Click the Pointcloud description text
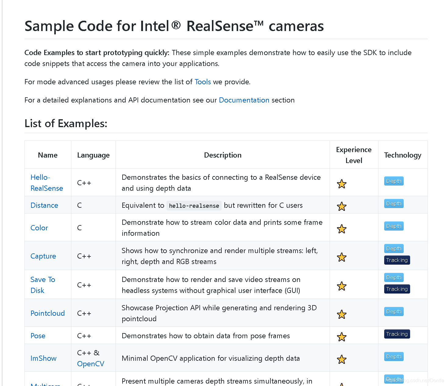The width and height of the screenshot is (447, 386). point(219,313)
